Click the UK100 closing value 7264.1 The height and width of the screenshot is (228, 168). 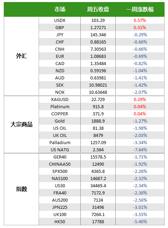click(98, 214)
